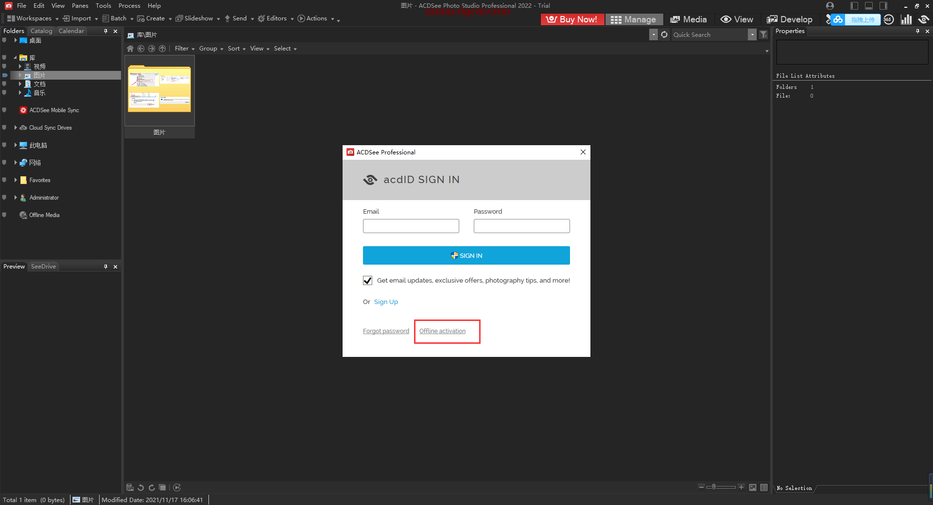Screen dimensions: 933x505
Task: Expand the Favorites tree node
Action: tap(16, 180)
